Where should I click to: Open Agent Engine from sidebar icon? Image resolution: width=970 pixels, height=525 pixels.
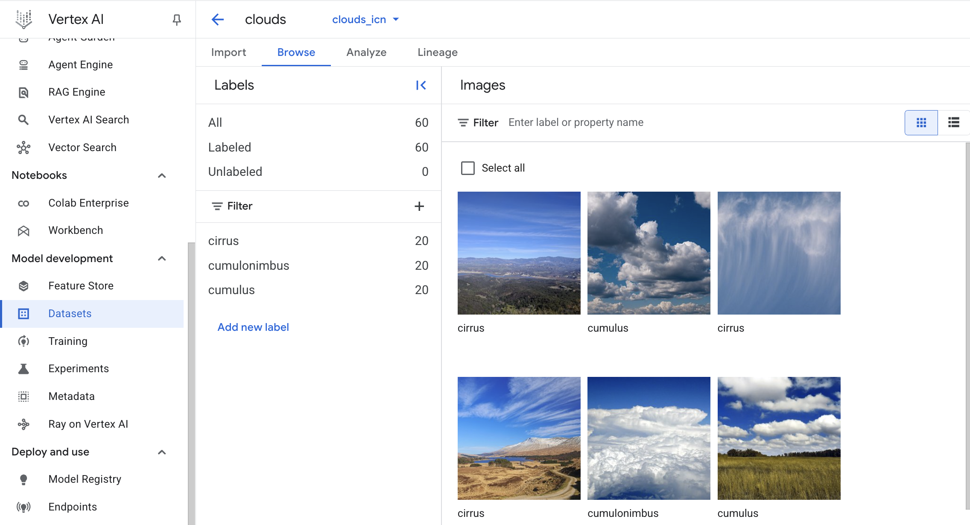[x=23, y=65]
